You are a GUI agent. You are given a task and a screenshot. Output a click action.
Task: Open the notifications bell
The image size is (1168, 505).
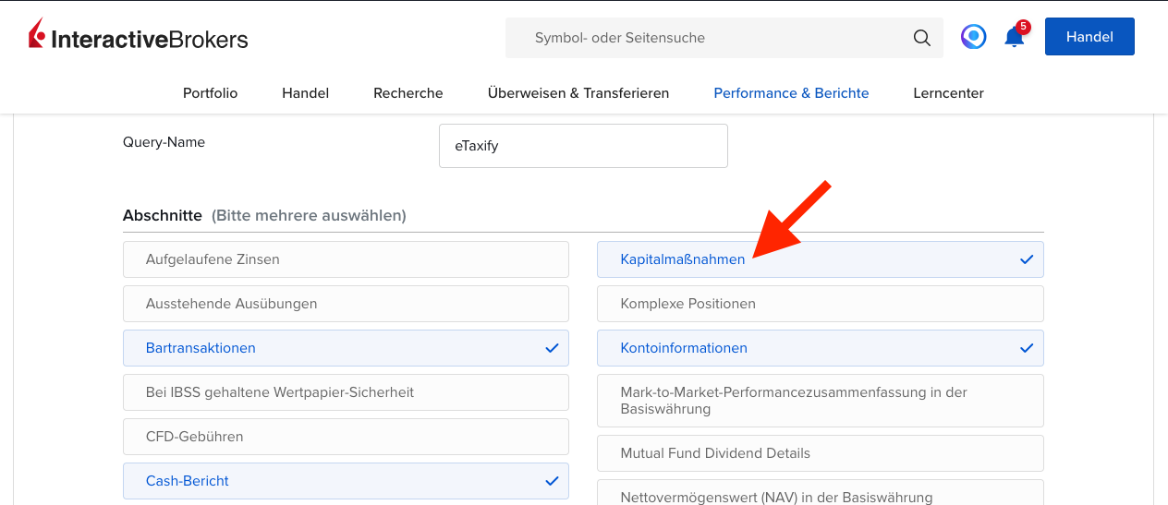[x=1014, y=38]
